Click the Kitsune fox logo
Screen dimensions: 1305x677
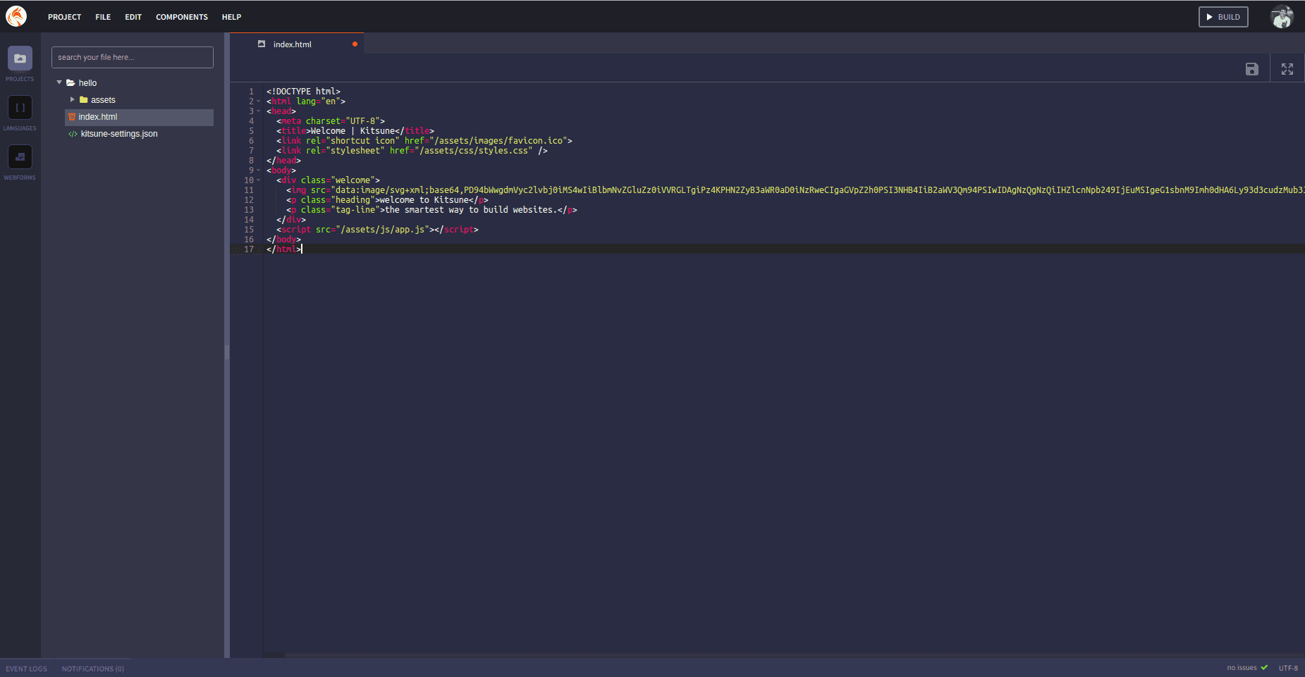(x=16, y=15)
